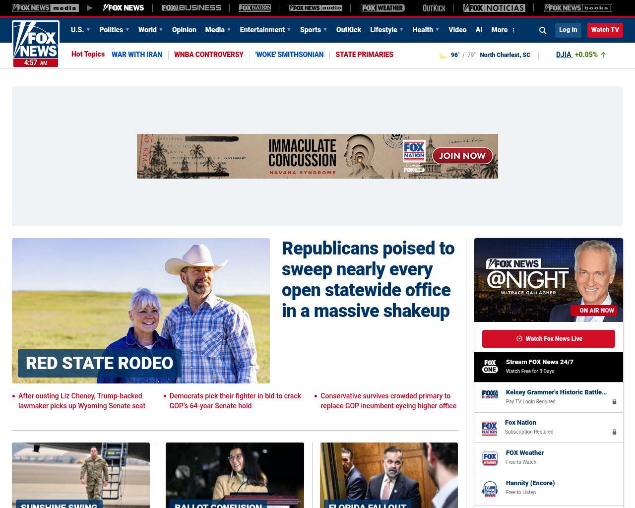Click the Fox News Media logo in top bar
635x508 pixels.
click(x=45, y=8)
